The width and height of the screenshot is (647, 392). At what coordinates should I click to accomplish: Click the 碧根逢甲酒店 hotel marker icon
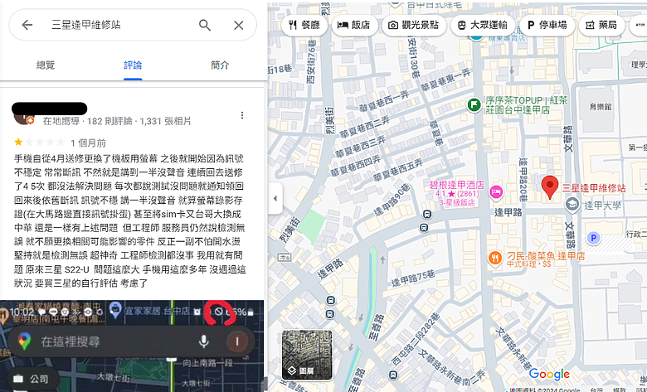click(496, 192)
